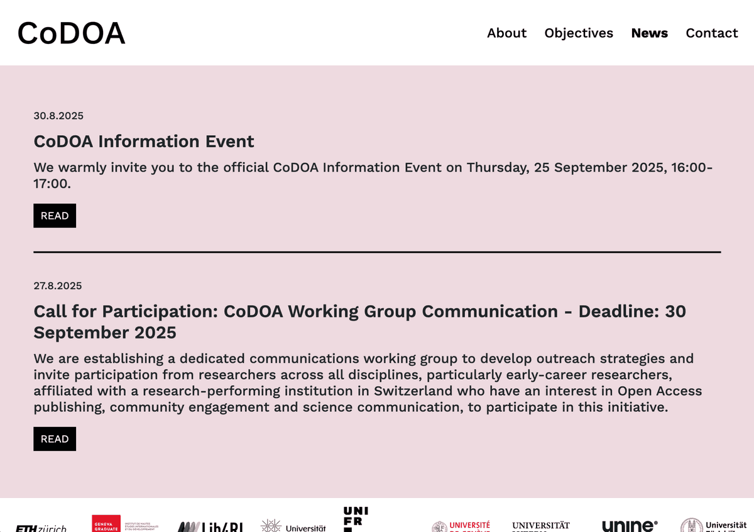Open the Contact page
The height and width of the screenshot is (532, 754).
click(x=711, y=33)
